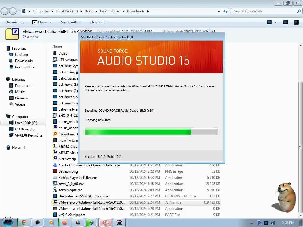
Task: Open the Organize menu
Action: click(14, 22)
